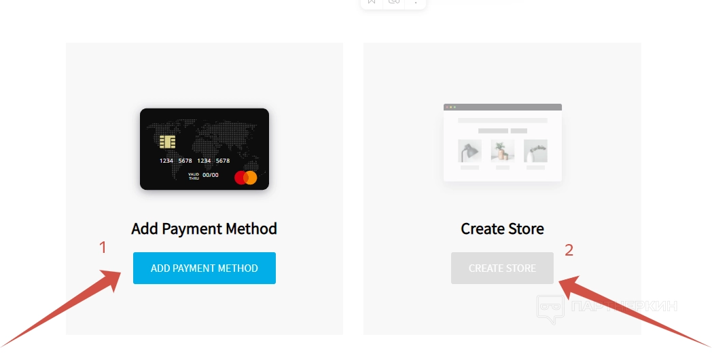Click the Create Store heading
The height and width of the screenshot is (360, 712).
point(502,228)
